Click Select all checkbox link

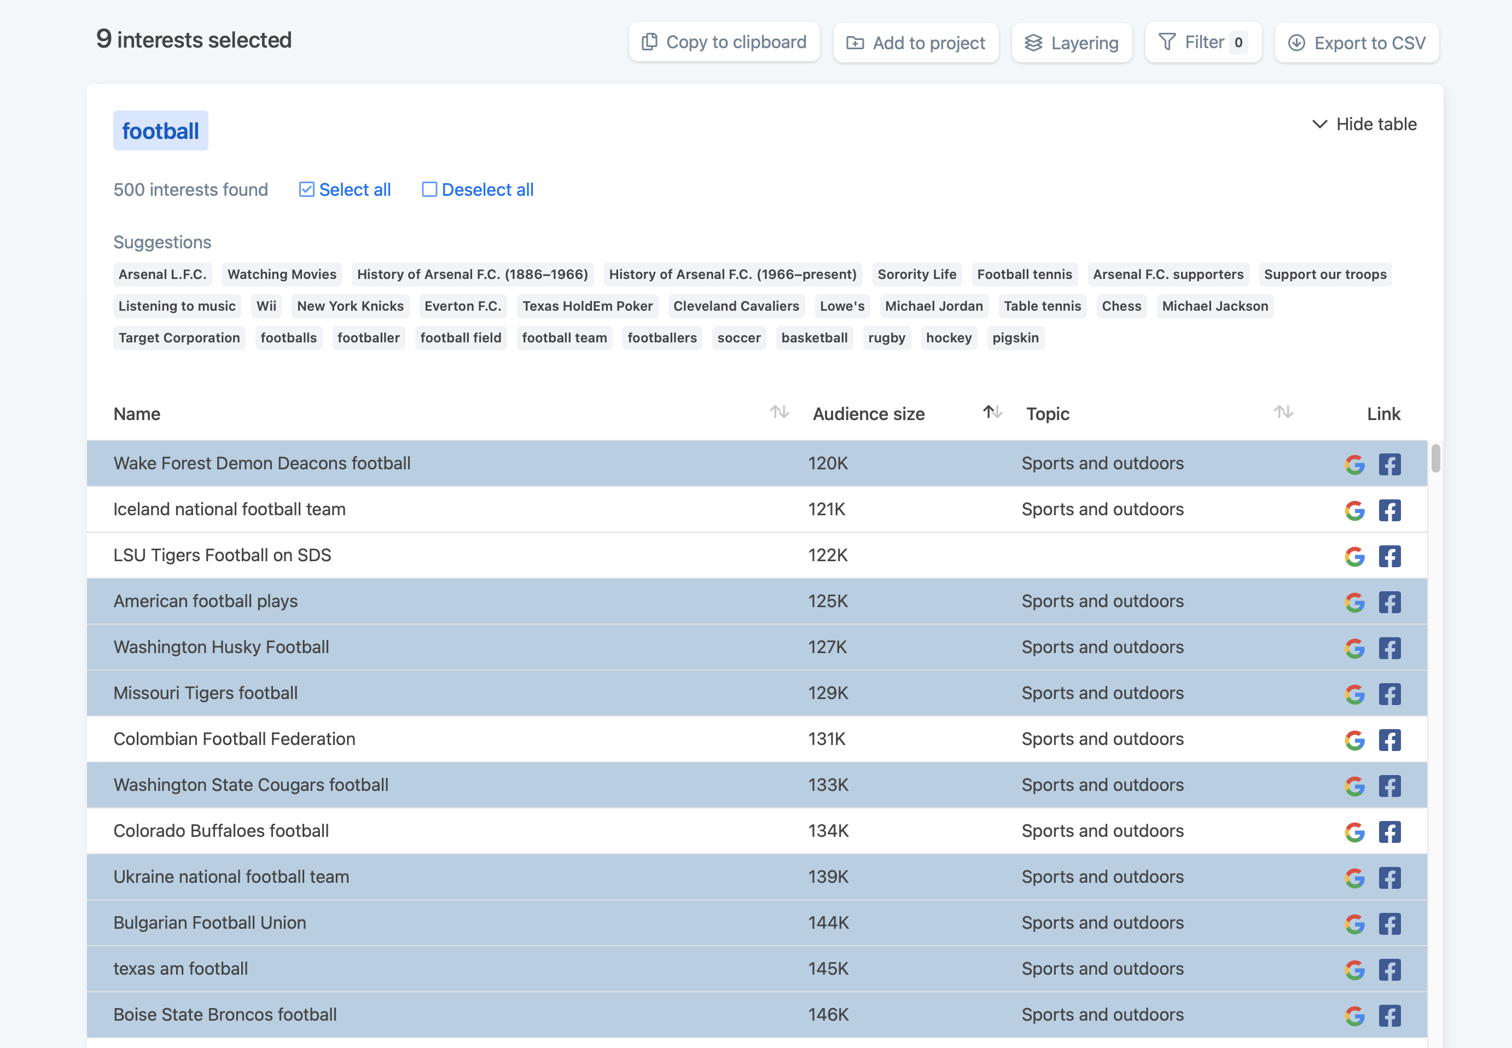(x=345, y=190)
